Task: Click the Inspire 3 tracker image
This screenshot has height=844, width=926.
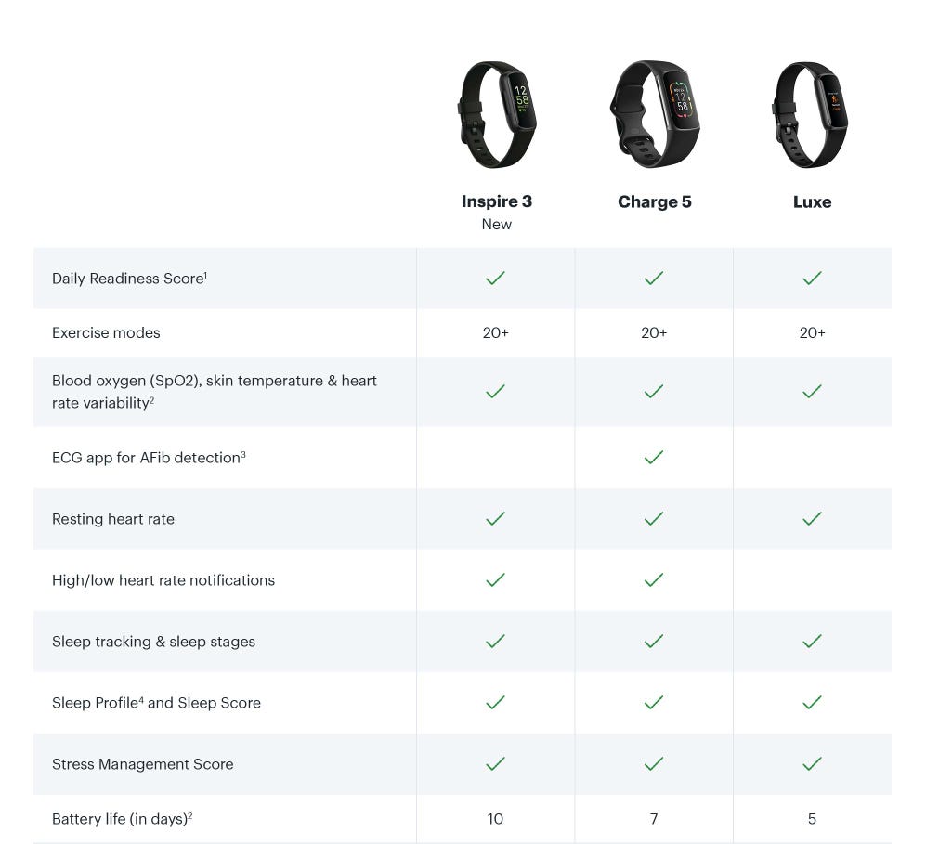Action: (x=497, y=114)
